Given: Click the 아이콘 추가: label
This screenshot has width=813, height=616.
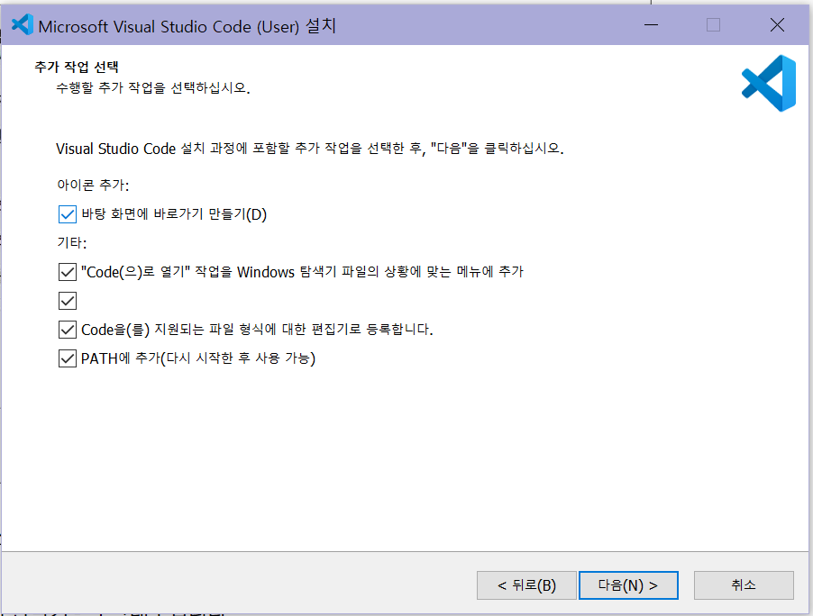Looking at the screenshot, I should pyautogui.click(x=93, y=185).
